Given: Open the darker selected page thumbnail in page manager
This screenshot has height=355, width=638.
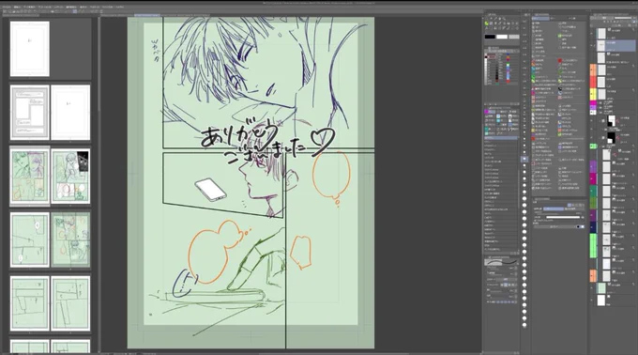Looking at the screenshot, I should (70, 239).
